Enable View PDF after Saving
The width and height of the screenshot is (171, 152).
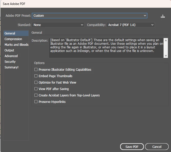36,89
